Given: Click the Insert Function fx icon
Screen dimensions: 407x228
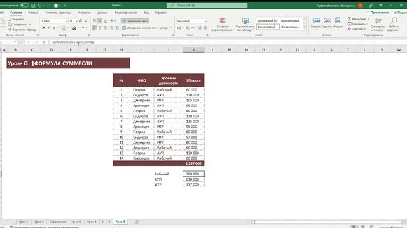Looking at the screenshot, I should coord(44,42).
